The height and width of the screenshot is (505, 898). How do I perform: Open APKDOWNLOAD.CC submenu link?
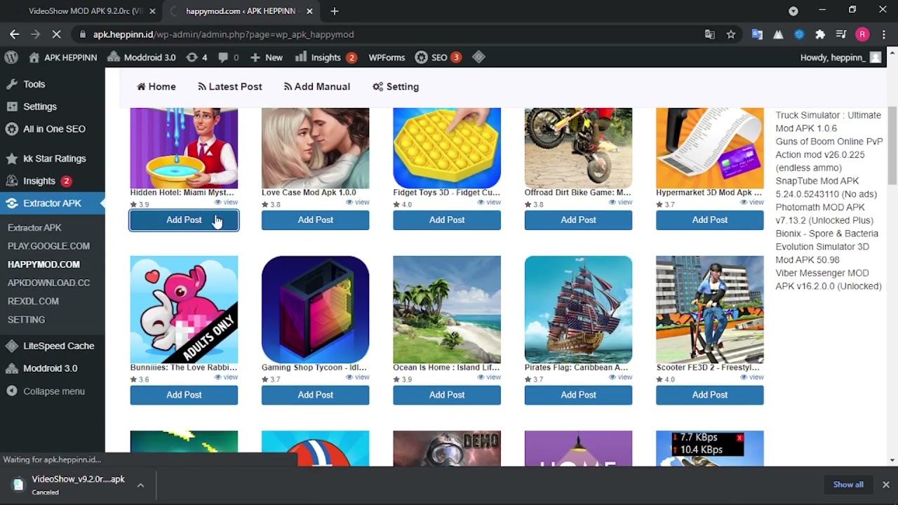[48, 283]
